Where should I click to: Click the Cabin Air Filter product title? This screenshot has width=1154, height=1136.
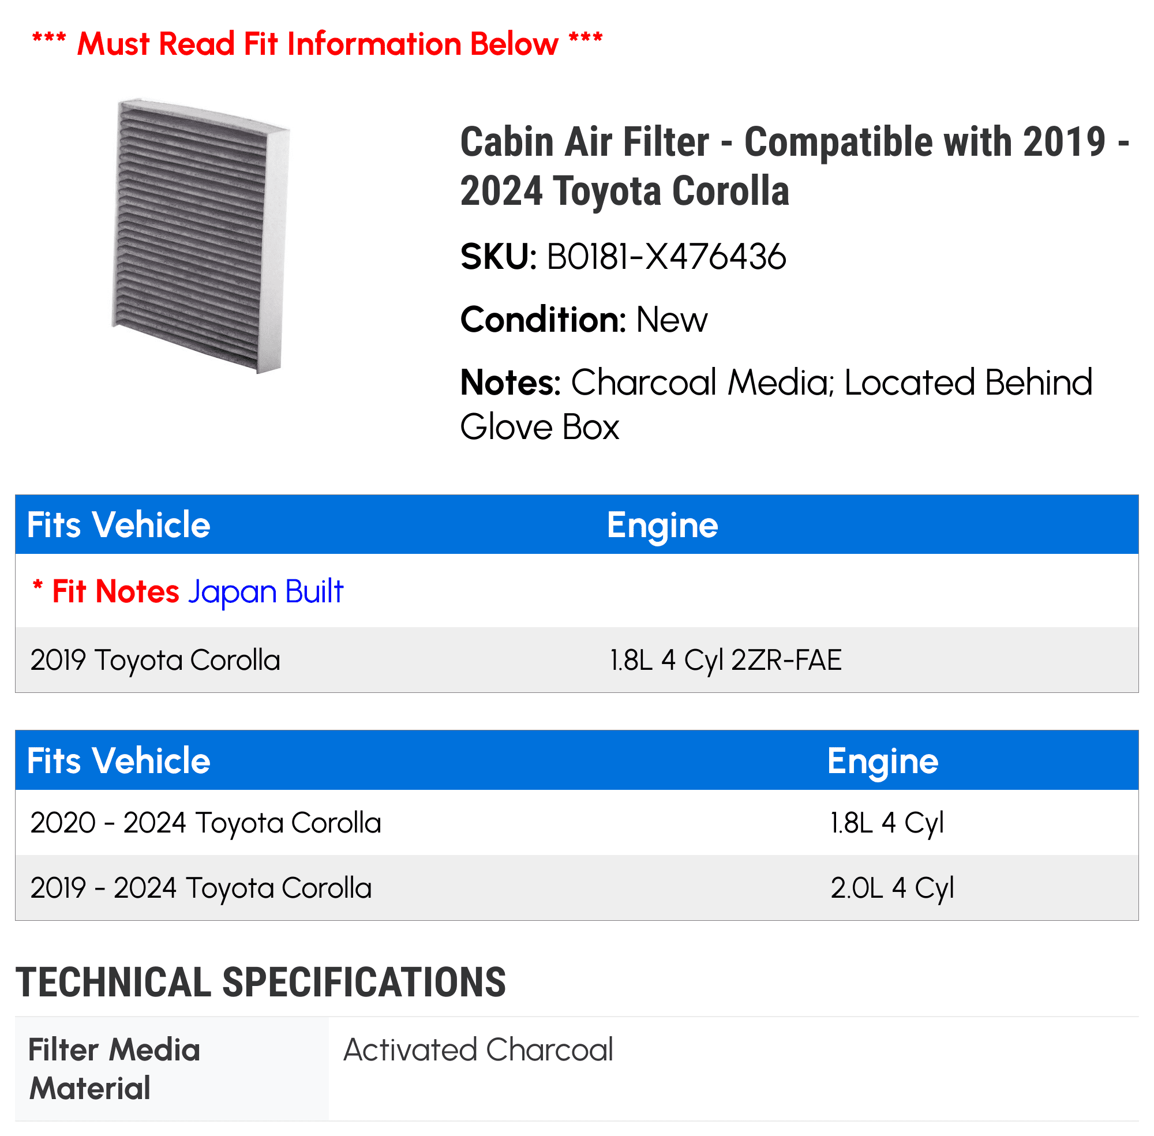click(794, 167)
